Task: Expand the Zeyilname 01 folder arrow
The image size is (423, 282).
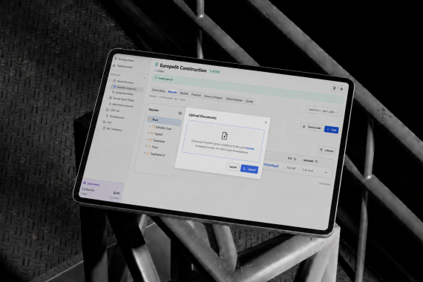Action: [x=145, y=153]
